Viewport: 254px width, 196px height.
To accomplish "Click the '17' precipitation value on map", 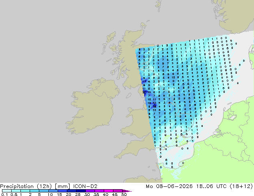I will (x=144, y=82).
